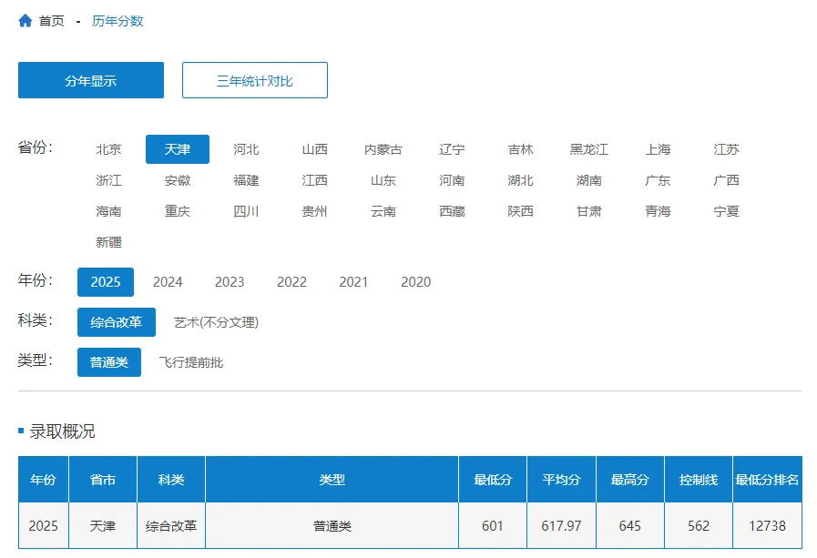
Task: Select province 重庆
Action: 178,211
